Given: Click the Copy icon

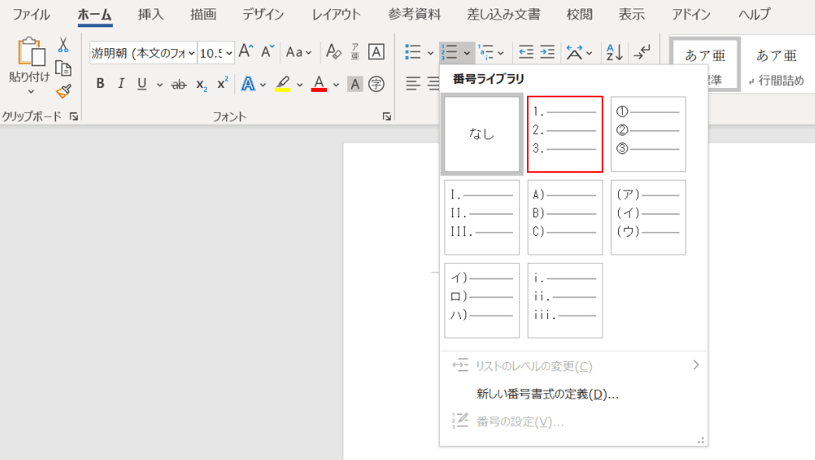Looking at the screenshot, I should pos(63,68).
